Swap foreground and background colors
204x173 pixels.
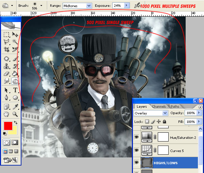click(x=16, y=122)
